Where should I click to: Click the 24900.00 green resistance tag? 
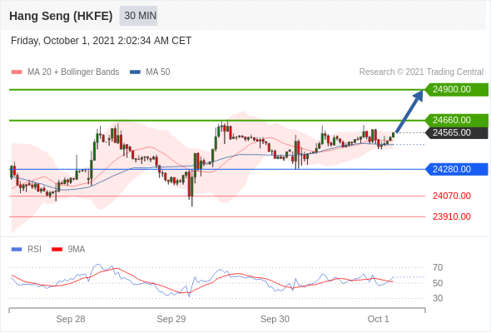pos(457,90)
